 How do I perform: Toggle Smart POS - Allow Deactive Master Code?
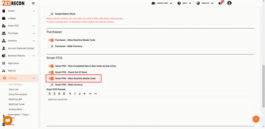click(51, 79)
